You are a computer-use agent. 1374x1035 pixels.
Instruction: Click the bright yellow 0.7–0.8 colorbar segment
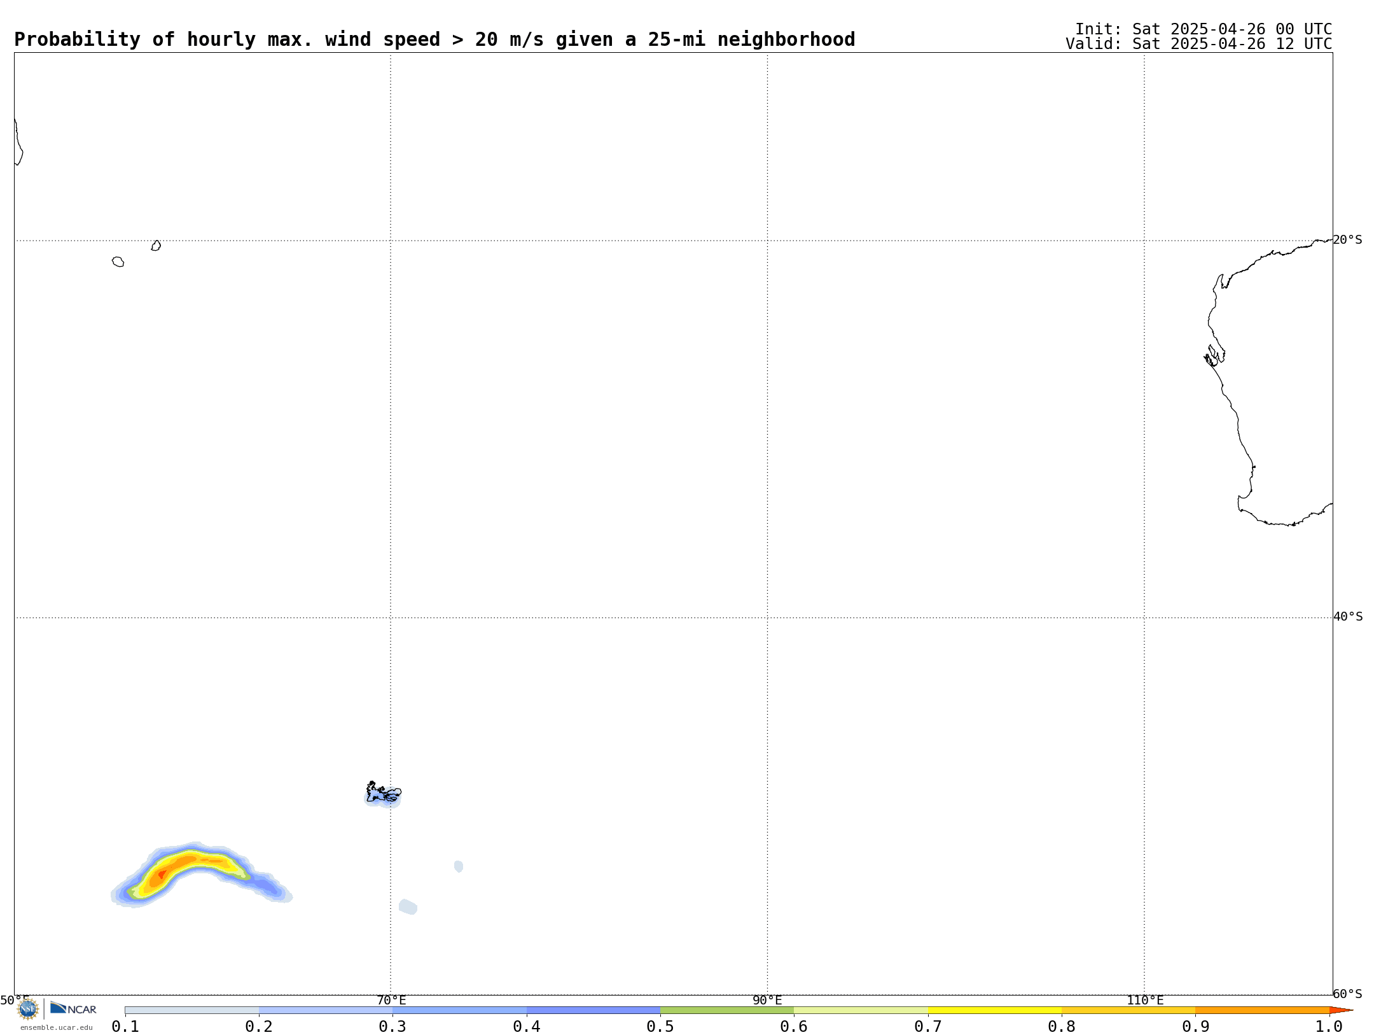click(995, 1010)
